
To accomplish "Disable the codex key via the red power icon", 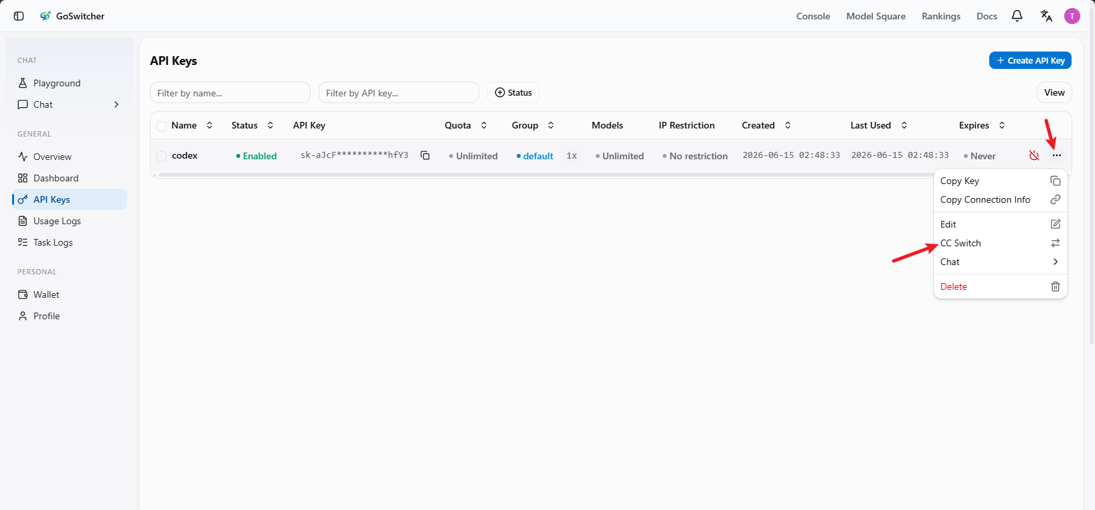I will click(1034, 155).
